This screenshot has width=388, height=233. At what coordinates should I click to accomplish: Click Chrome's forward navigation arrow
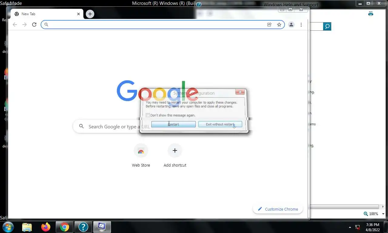click(25, 25)
